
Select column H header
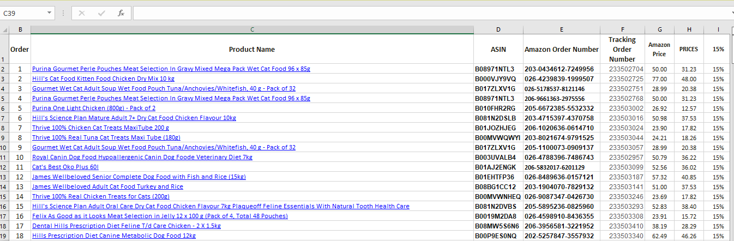[689, 29]
